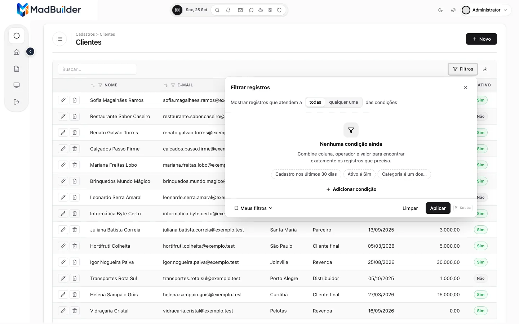The height and width of the screenshot is (324, 519).
Task: Filter the NOME column funnel icon
Action: pos(100,85)
